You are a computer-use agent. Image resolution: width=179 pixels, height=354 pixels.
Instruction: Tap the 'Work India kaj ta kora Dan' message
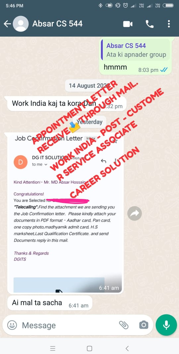pyautogui.click(x=67, y=103)
